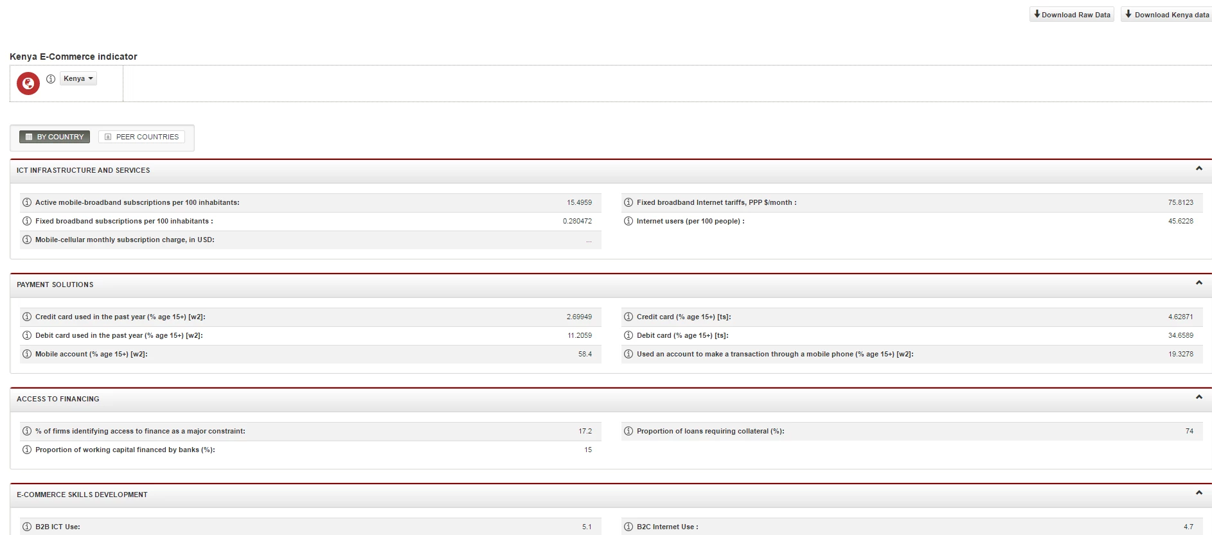Info icon for Mobile-cellular monthly subscription charge
This screenshot has height=535, width=1212.
click(27, 240)
